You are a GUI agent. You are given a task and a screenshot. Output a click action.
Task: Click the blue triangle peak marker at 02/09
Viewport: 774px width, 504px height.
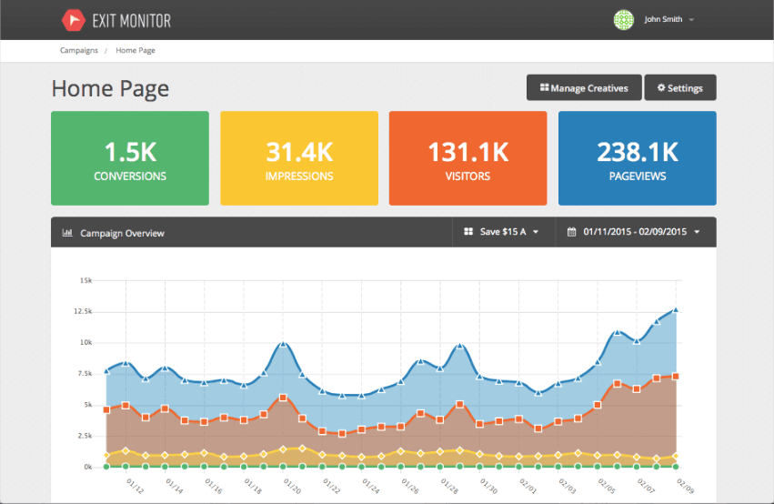click(x=675, y=309)
